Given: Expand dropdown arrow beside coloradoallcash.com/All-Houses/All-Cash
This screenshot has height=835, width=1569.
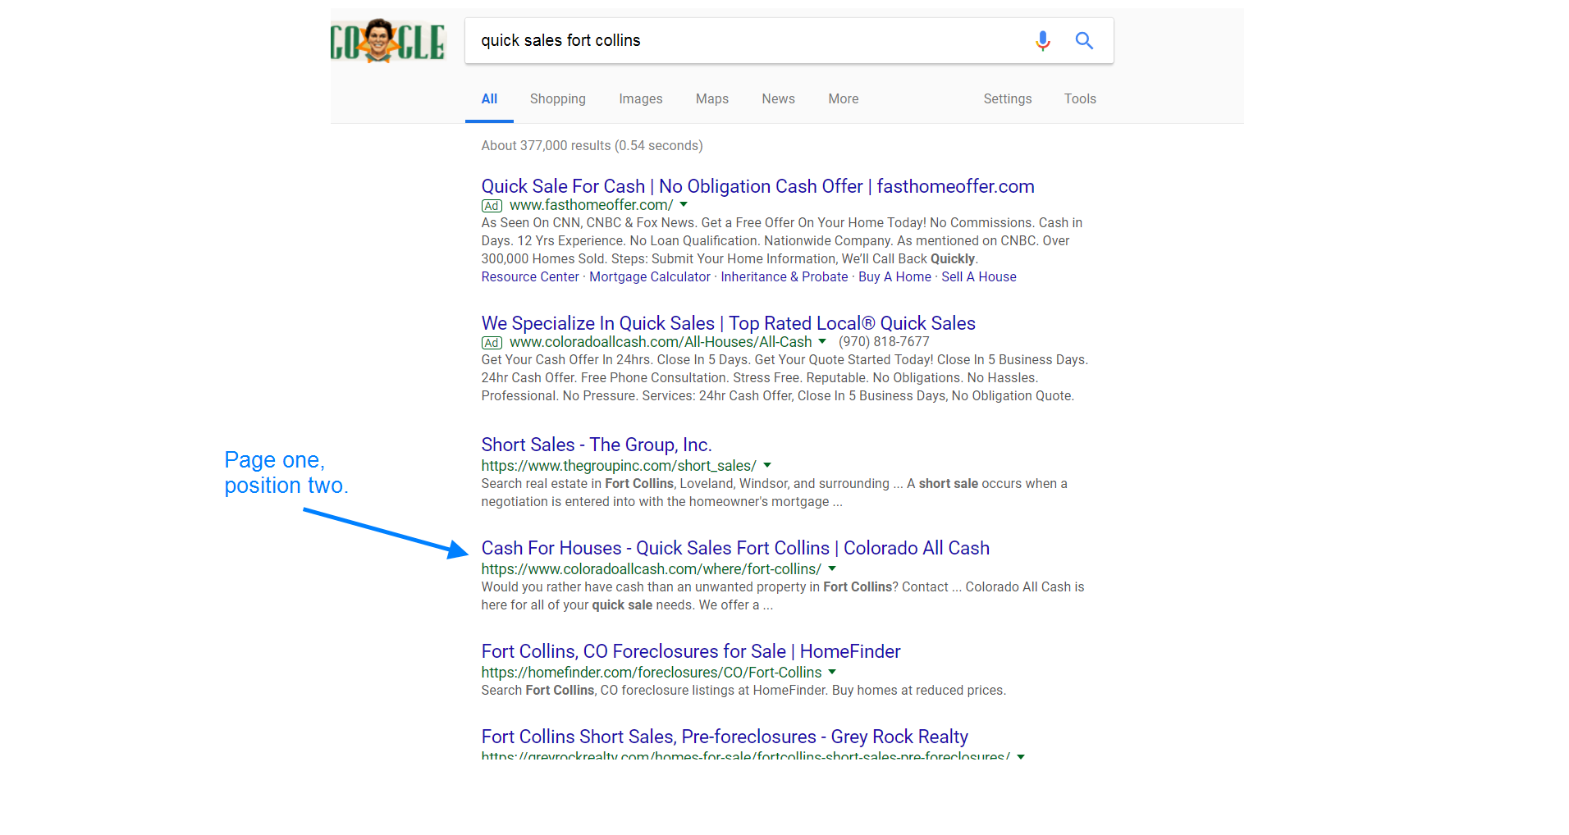Looking at the screenshot, I should [x=822, y=341].
